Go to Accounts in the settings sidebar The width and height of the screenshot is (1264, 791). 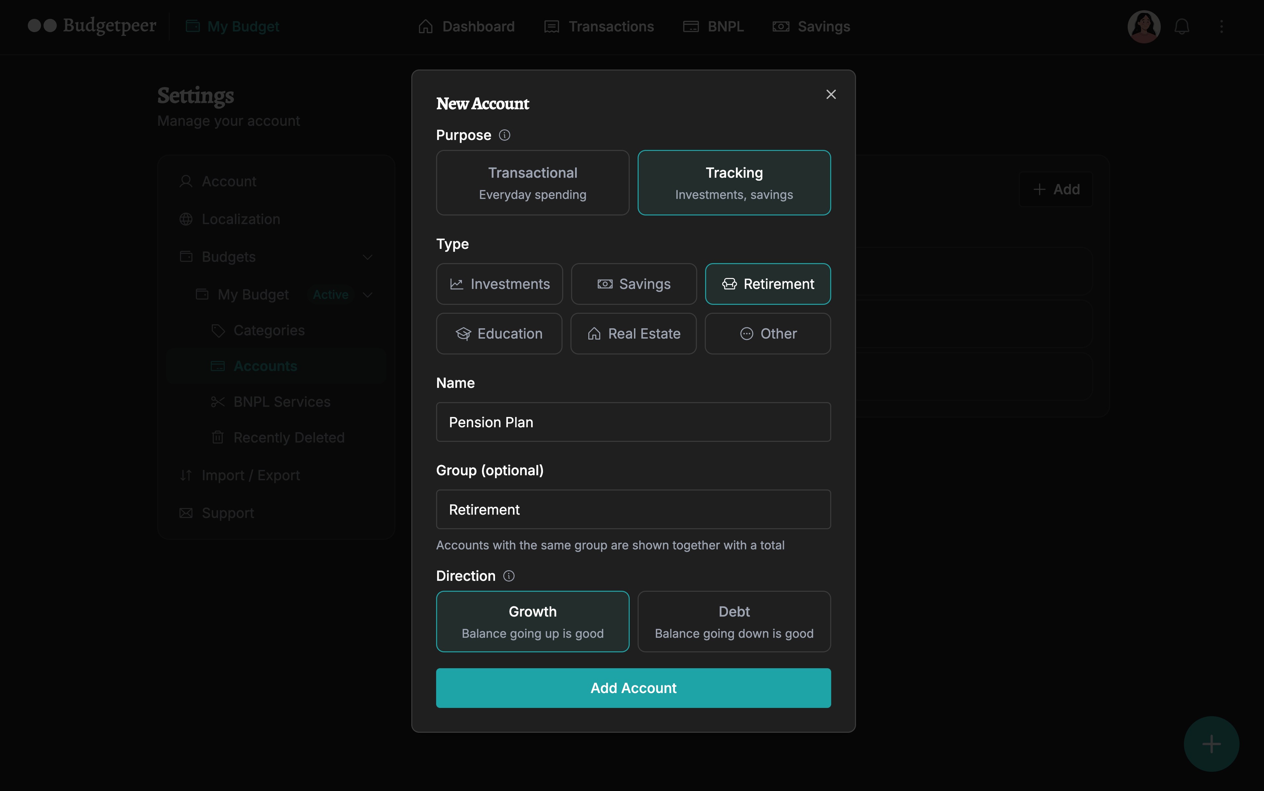click(x=265, y=366)
